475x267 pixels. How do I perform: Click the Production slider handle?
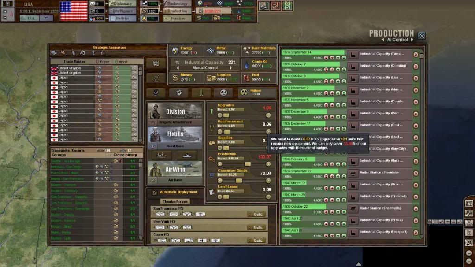[x=248, y=165]
